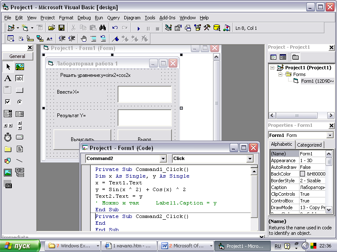Click the BackColor color swatch
Viewport: 337px width, 252px height.
pyautogui.click(x=302, y=174)
